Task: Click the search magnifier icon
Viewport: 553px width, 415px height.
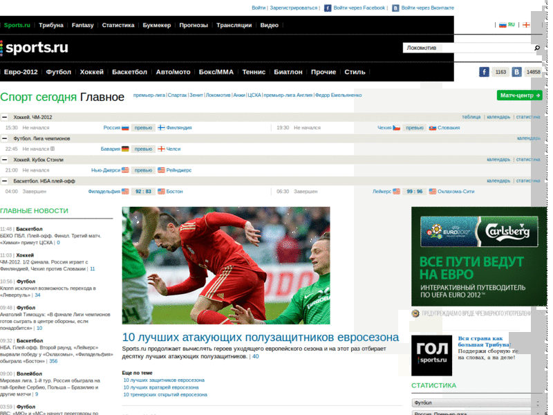Action: [537, 48]
